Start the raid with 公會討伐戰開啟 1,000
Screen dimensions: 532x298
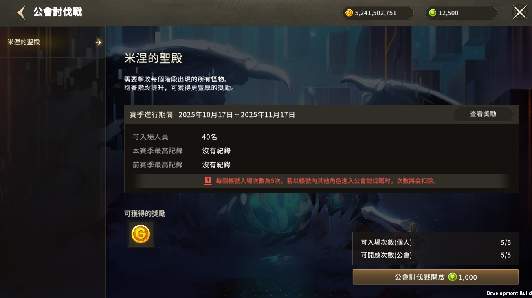(x=435, y=277)
